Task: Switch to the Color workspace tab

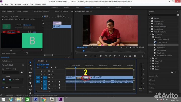Action: click(x=77, y=8)
